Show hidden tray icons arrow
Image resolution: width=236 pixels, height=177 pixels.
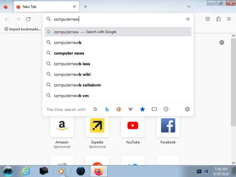pos(192,171)
